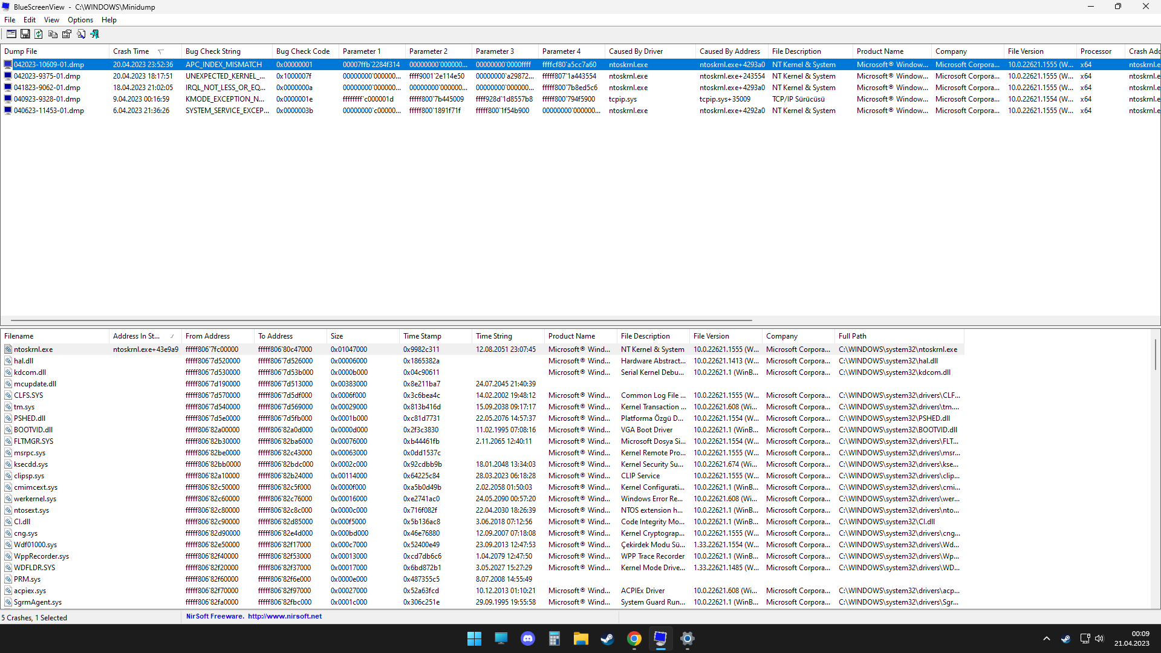Open Discord from the taskbar
Screen dimensions: 1161x653
coord(528,638)
